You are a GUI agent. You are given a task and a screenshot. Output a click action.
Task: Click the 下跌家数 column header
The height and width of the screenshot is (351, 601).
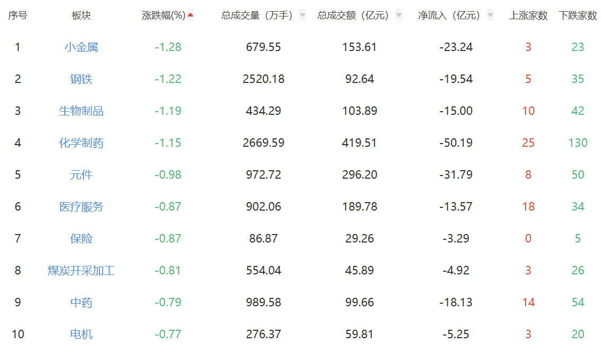(x=578, y=15)
